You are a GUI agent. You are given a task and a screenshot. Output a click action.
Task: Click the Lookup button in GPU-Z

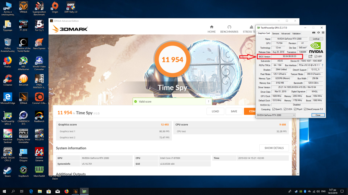pyautogui.click(x=316, y=39)
